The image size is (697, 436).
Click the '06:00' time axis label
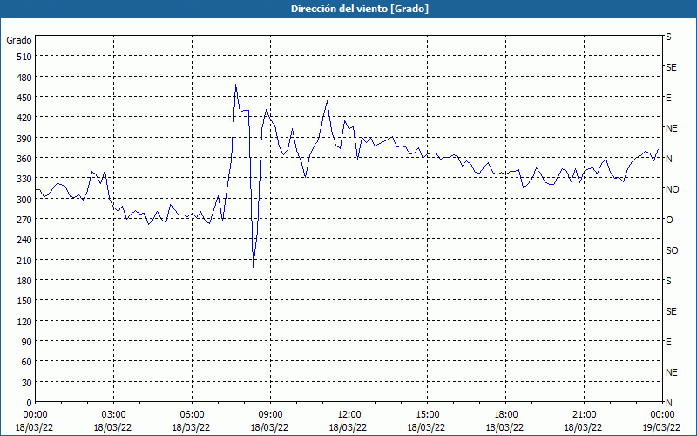(192, 415)
